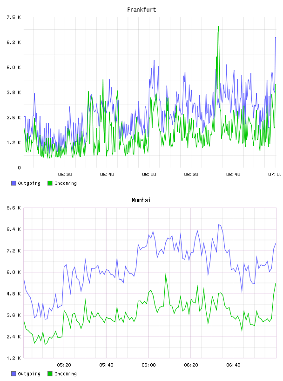Click the 6.2 K label on Frankfurt axis
Image resolution: width=283 pixels, height=381 pixels.
click(x=13, y=42)
